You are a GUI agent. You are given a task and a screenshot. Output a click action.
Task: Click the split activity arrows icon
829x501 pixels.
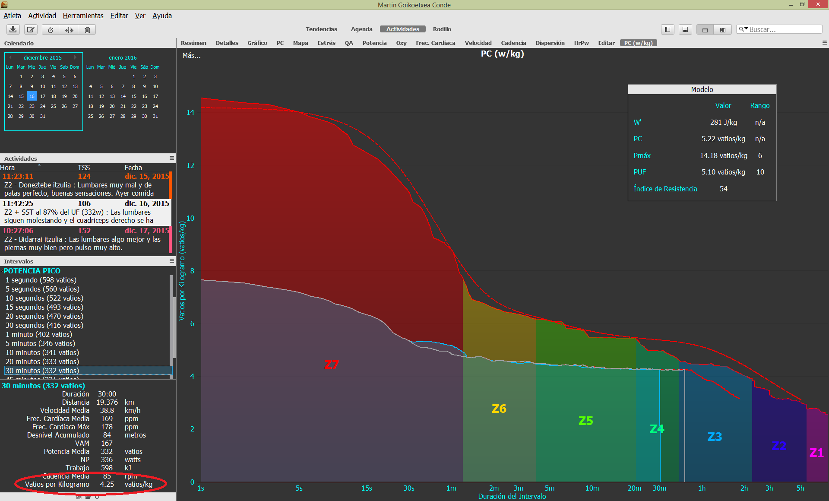coord(69,29)
